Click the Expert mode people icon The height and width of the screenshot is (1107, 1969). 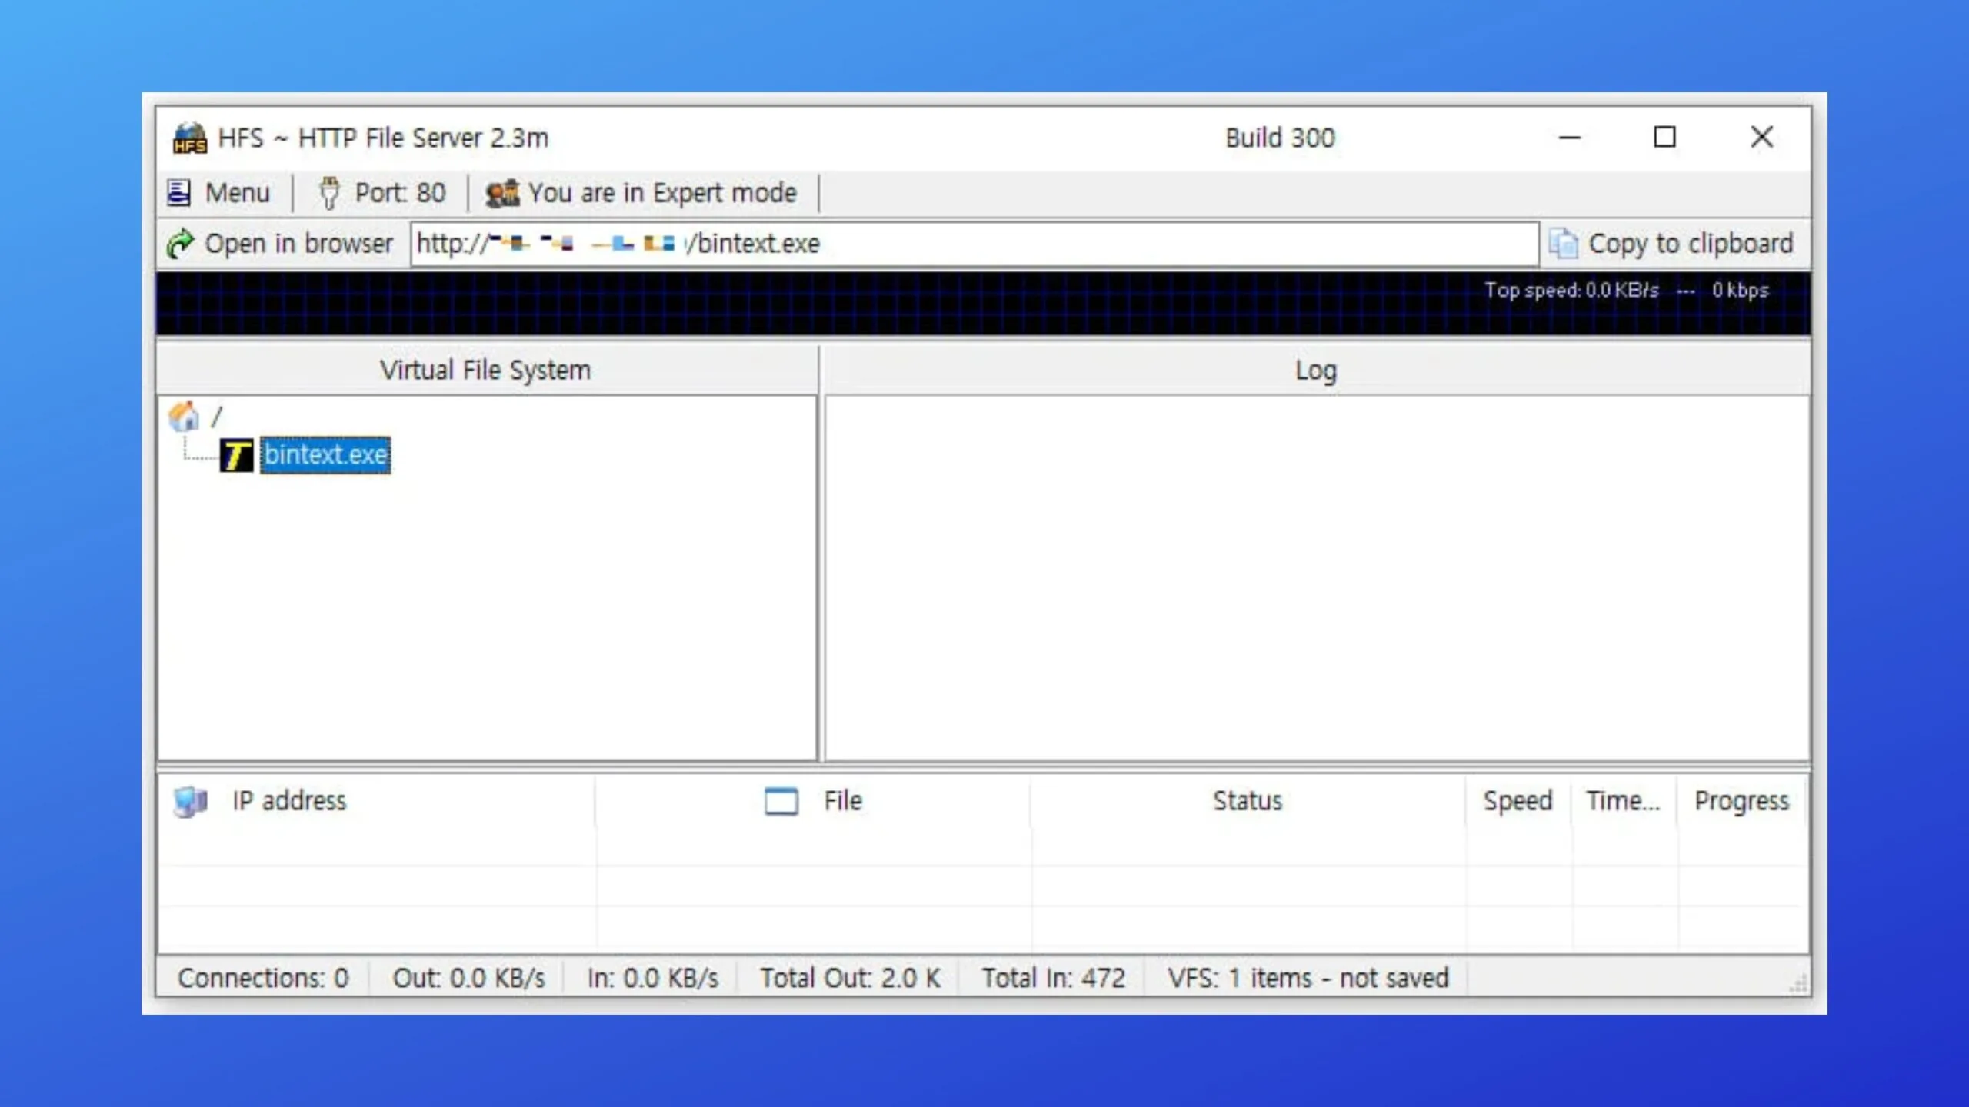(x=503, y=193)
